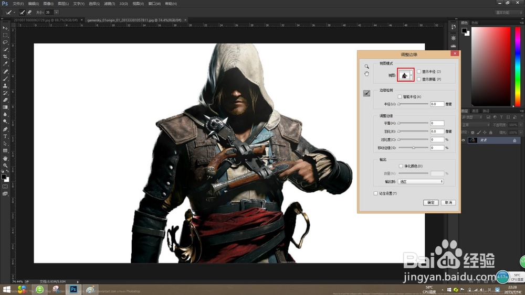Select the Horizontal Type tool
Viewport: 525px width, 295px height.
pos(5,136)
